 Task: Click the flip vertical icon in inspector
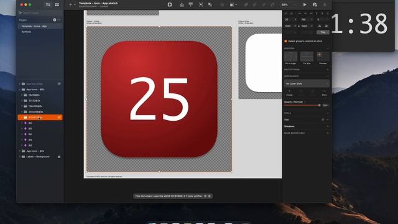pyautogui.click(x=326, y=26)
